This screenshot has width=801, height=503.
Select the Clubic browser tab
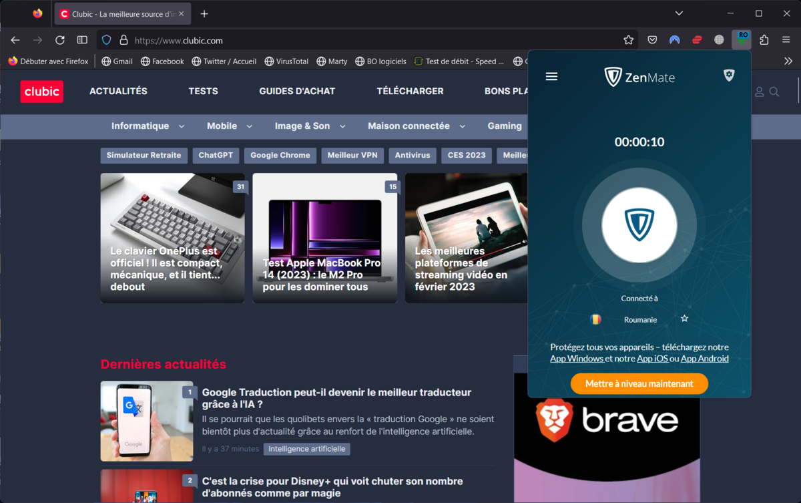(x=122, y=13)
